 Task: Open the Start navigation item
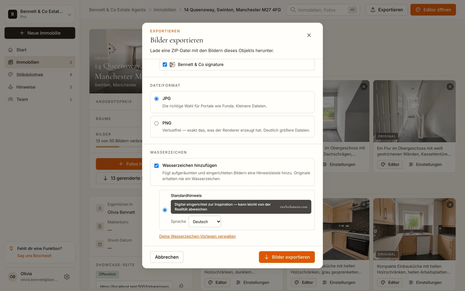pyautogui.click(x=40, y=50)
